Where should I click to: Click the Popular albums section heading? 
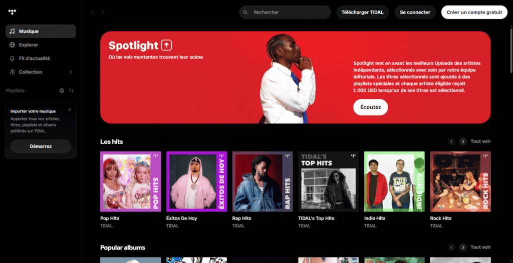[x=123, y=247]
